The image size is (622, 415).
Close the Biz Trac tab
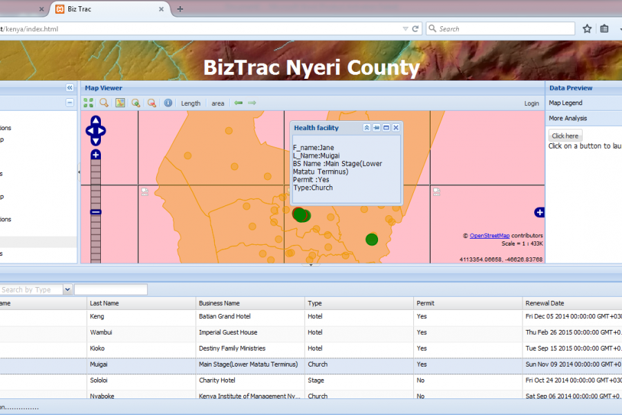[x=162, y=9]
